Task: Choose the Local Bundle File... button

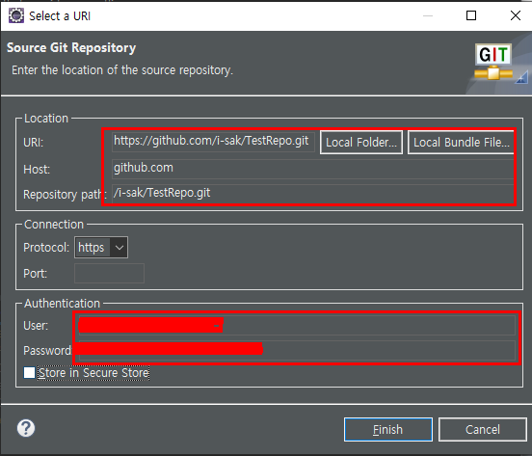Action: click(461, 143)
